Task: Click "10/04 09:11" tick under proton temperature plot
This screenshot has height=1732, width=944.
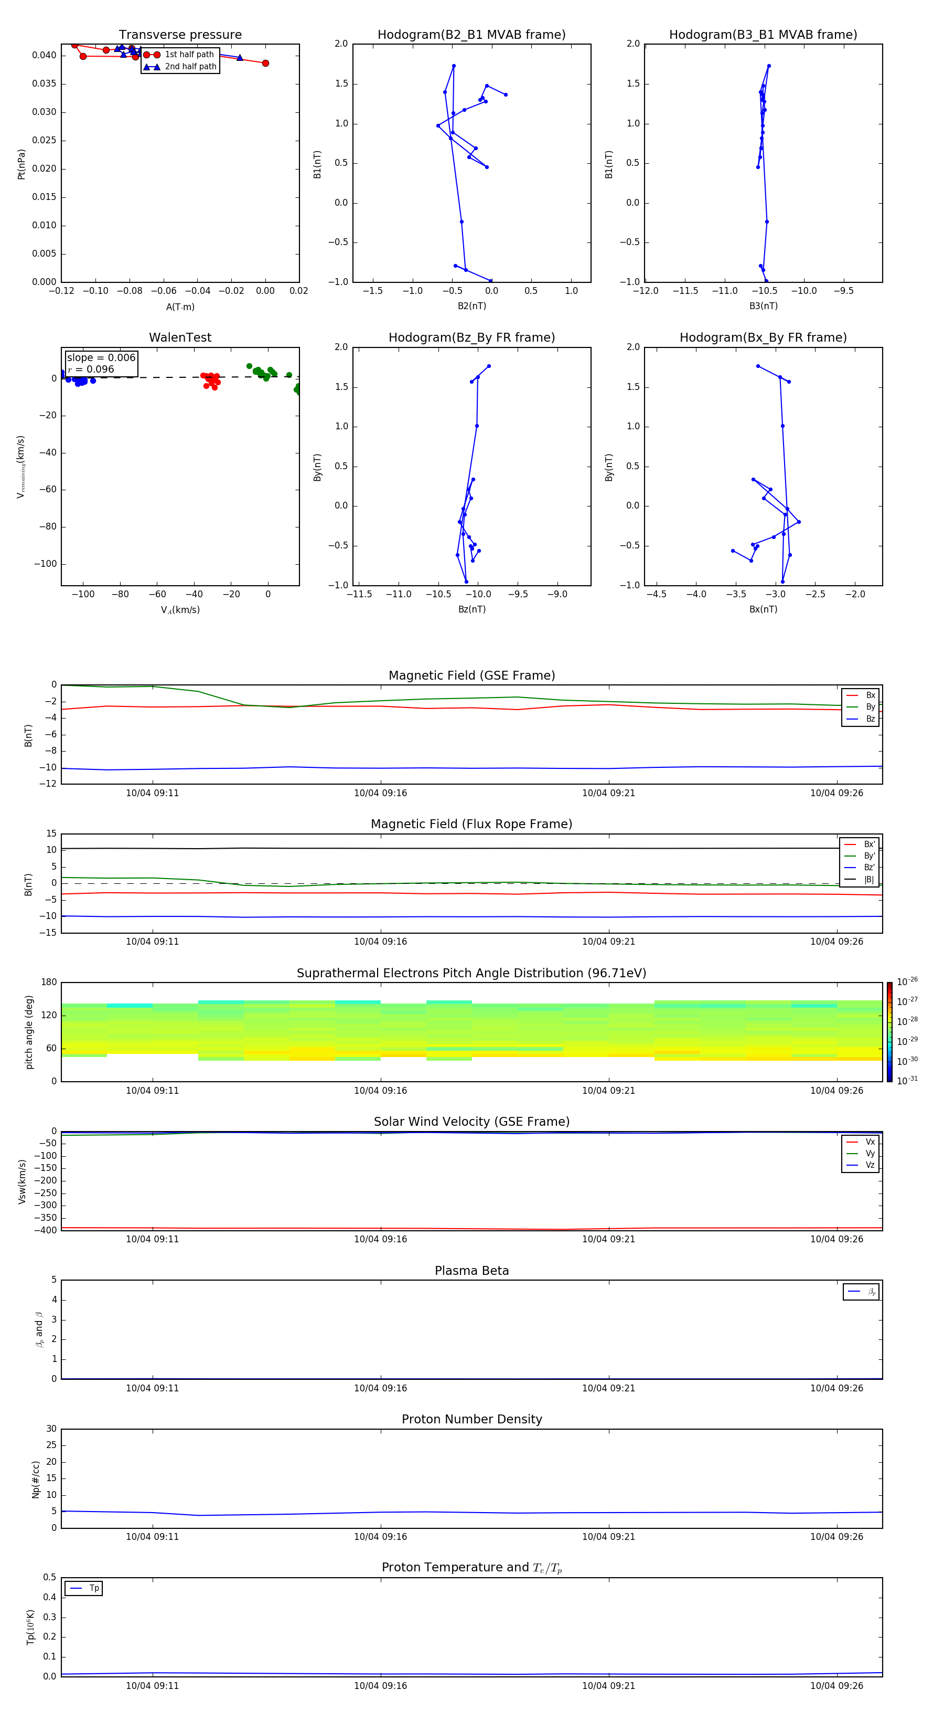Action: 153,1686
